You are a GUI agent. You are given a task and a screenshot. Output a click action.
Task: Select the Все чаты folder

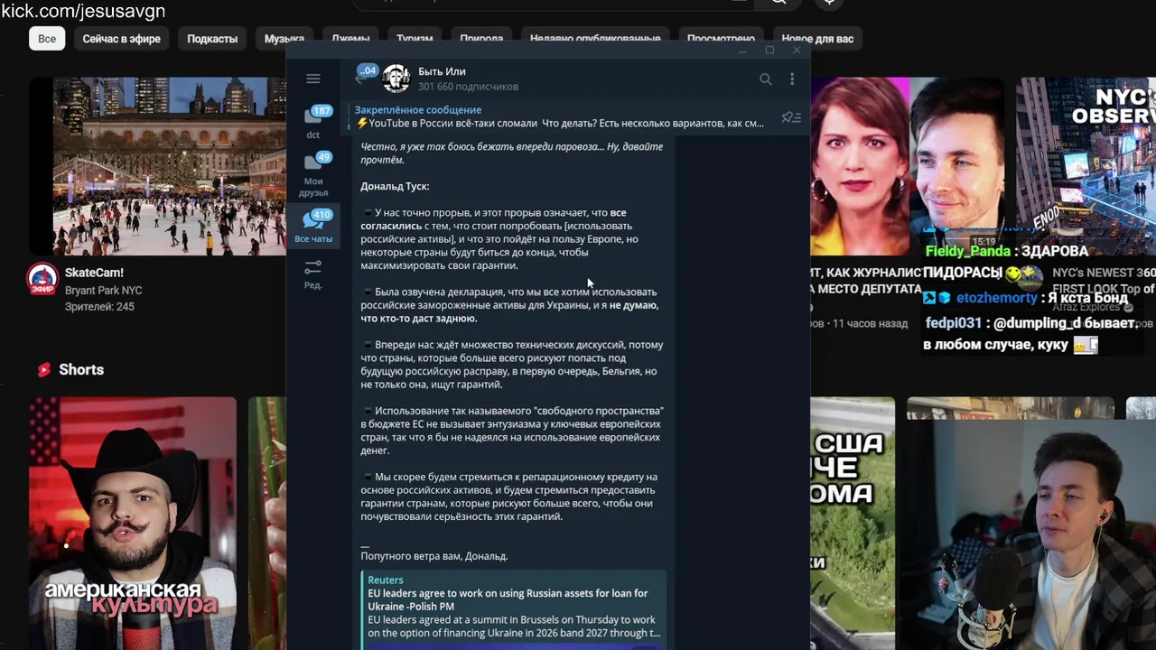312,226
